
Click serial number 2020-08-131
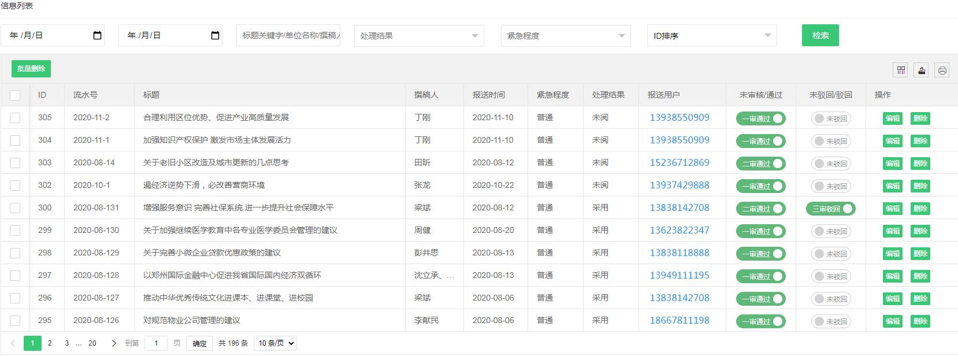(x=96, y=208)
